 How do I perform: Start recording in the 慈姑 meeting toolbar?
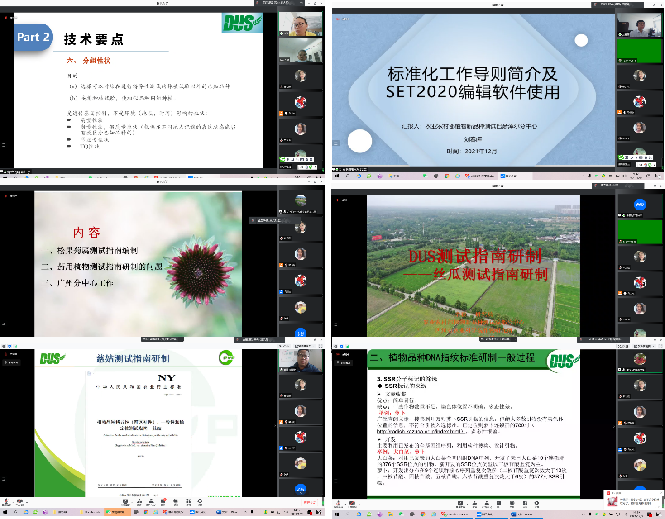[x=176, y=502]
